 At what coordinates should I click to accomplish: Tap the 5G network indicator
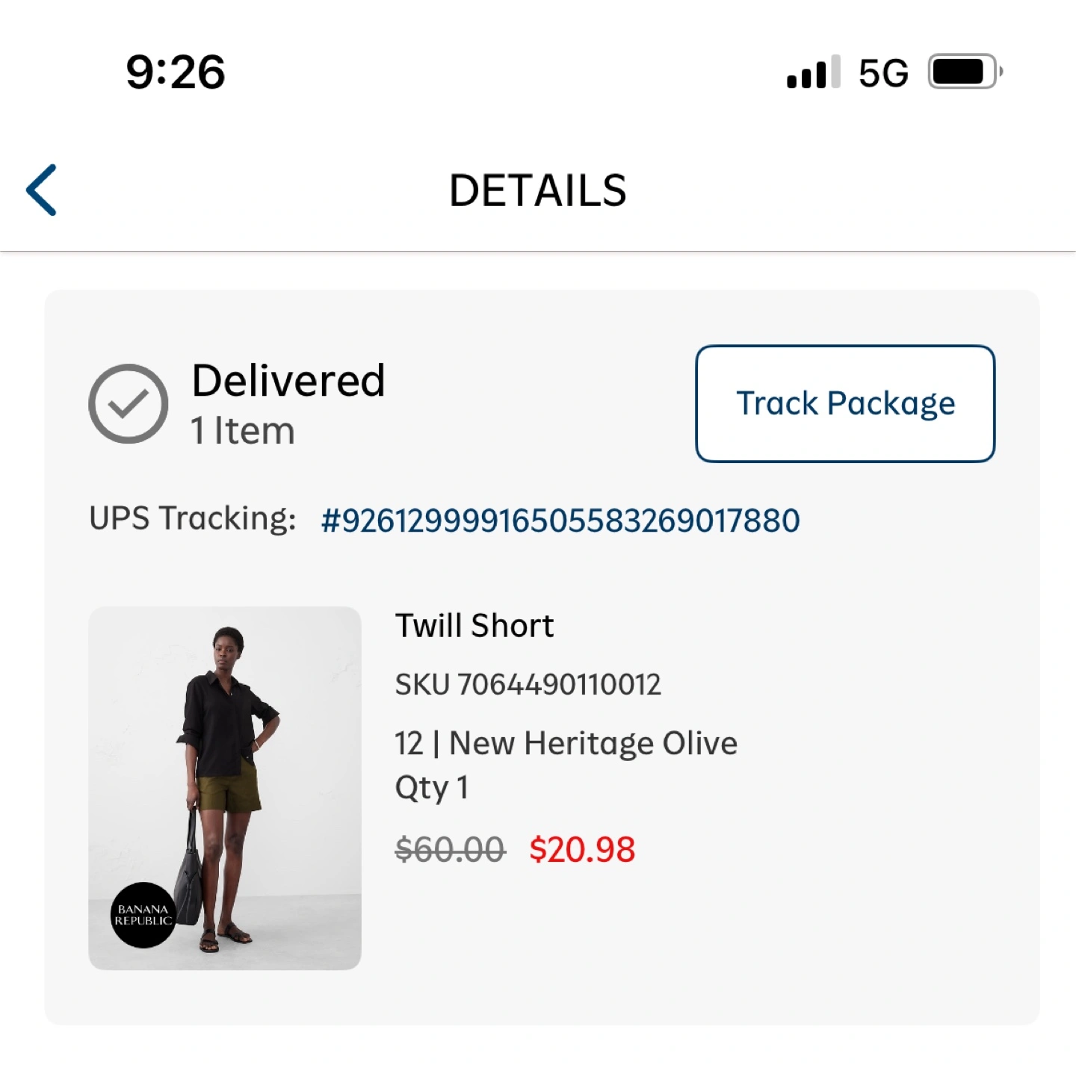pyautogui.click(x=883, y=73)
